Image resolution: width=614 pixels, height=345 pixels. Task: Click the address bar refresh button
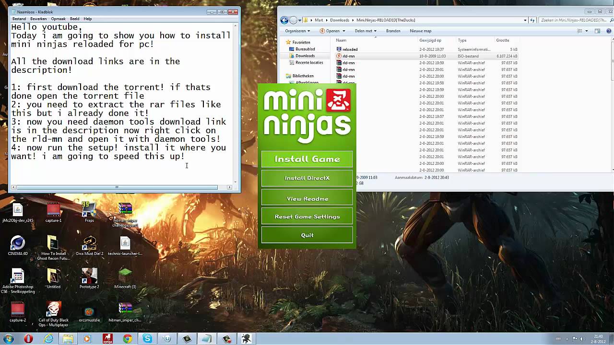tap(532, 20)
